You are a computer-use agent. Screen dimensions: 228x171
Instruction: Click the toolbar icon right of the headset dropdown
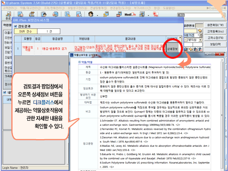[x=106, y=14]
